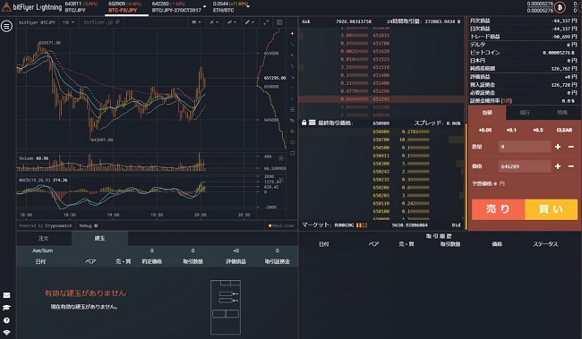Click the chart snapshot icon

279,22
